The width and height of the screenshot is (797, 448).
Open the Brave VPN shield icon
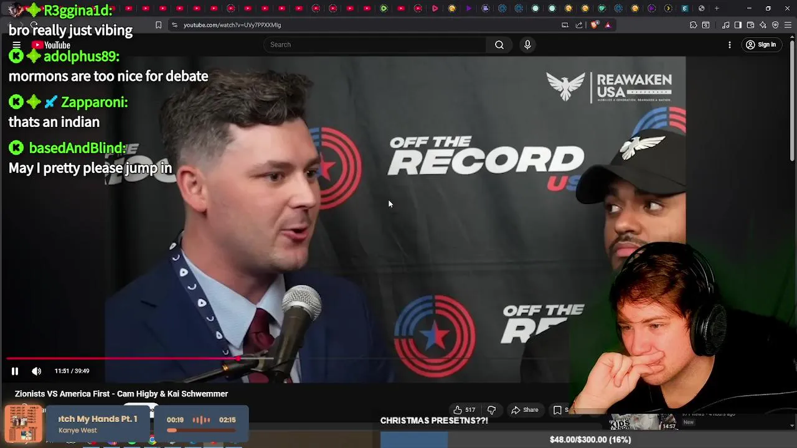click(x=775, y=25)
